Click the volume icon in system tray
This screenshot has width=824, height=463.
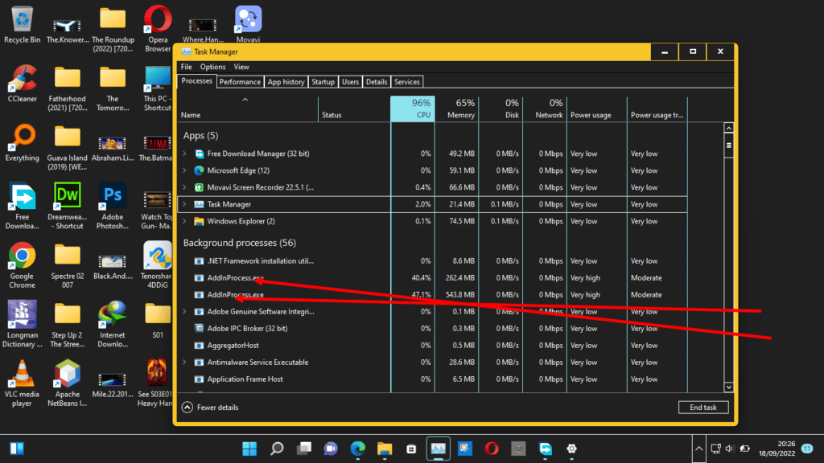point(730,449)
